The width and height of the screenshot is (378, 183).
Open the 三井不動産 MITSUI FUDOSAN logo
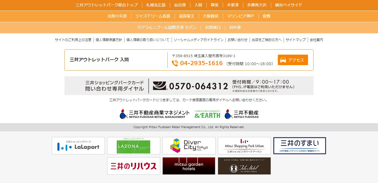(242, 114)
